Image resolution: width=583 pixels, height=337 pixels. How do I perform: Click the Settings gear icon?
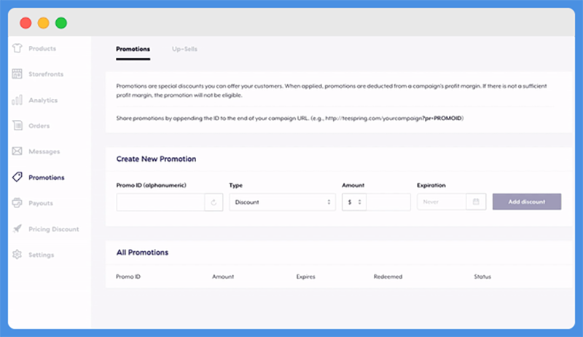pos(17,255)
